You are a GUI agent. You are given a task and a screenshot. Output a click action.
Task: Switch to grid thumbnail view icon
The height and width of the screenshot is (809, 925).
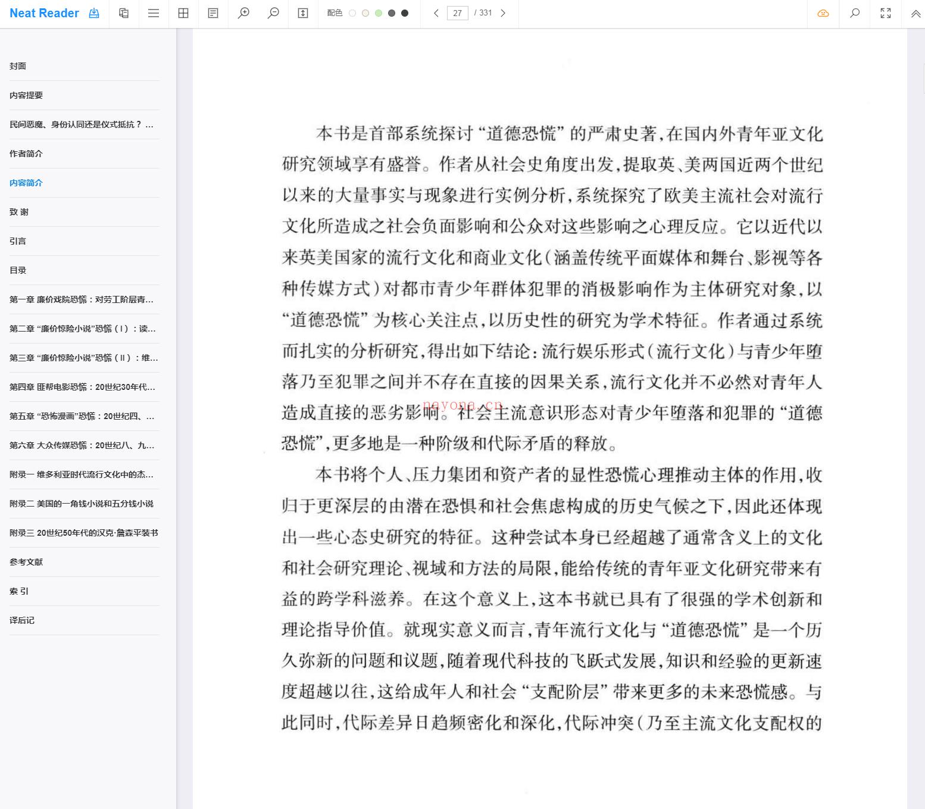pos(183,13)
